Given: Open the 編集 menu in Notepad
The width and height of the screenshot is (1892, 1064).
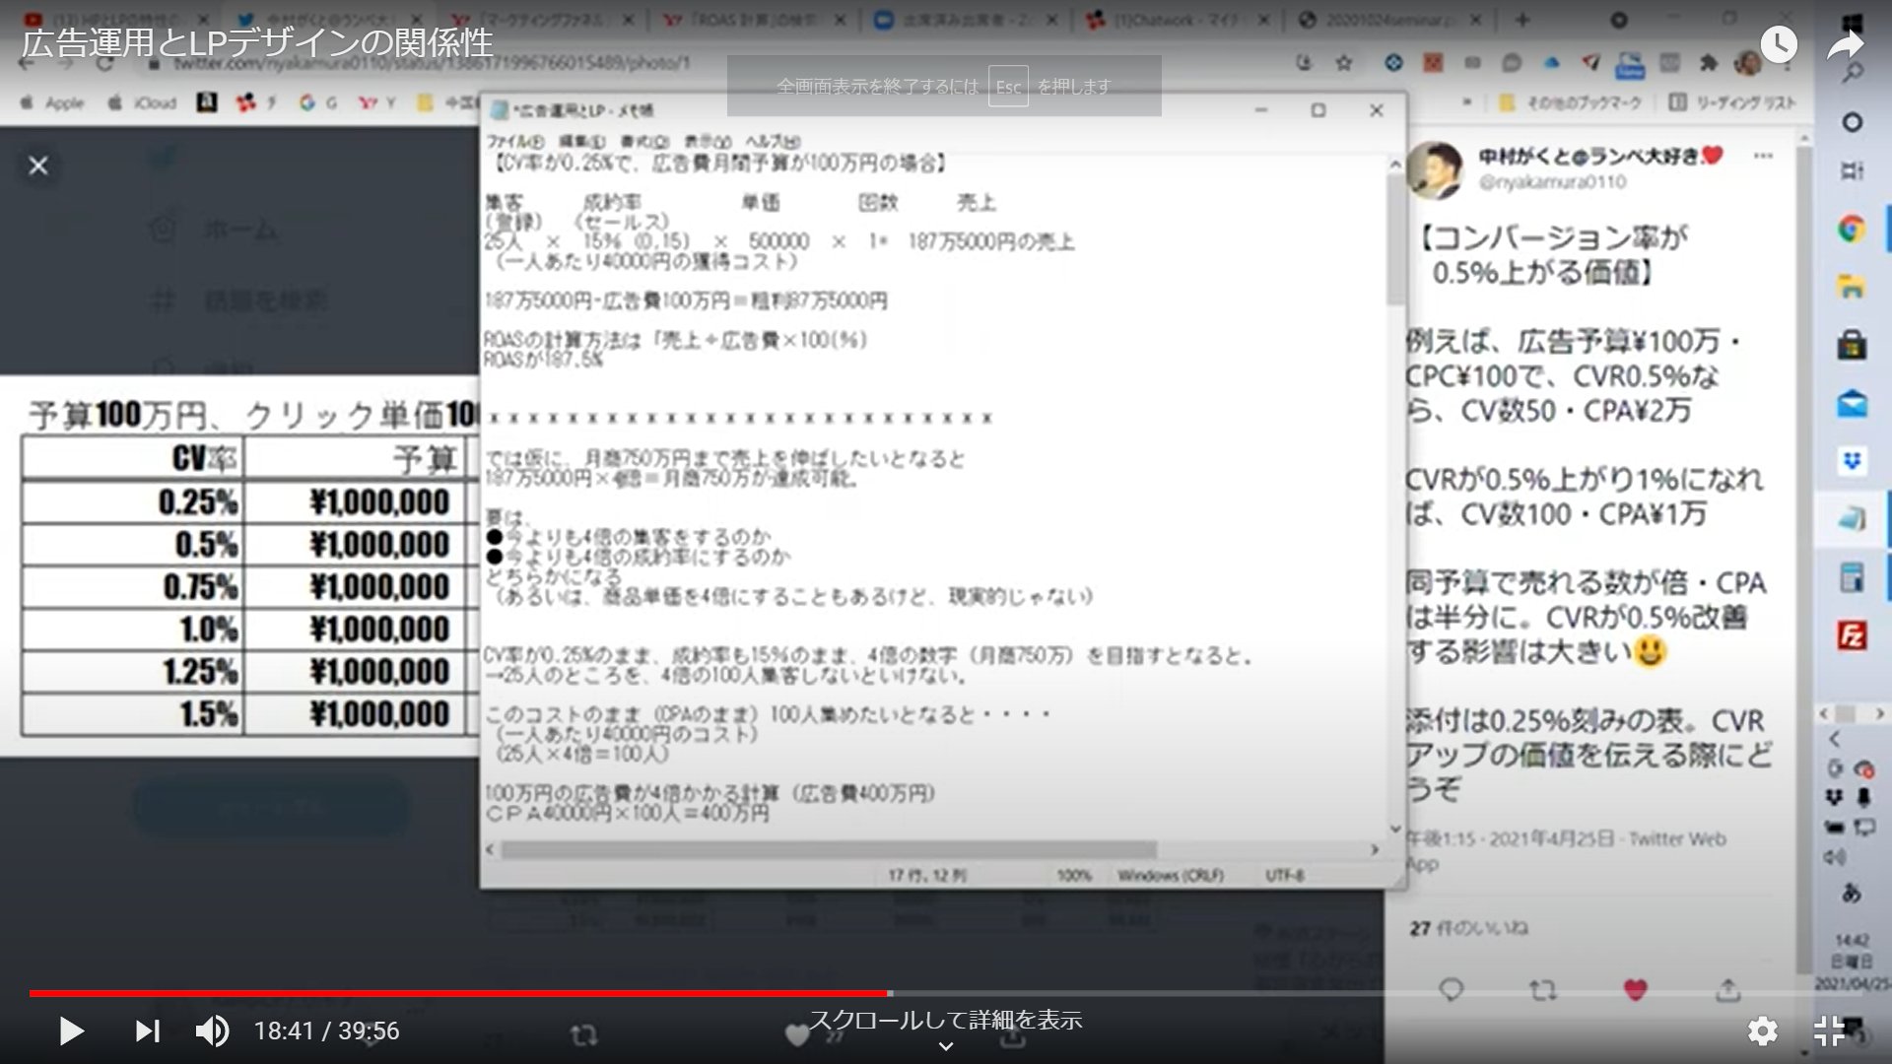Looking at the screenshot, I should [x=581, y=141].
